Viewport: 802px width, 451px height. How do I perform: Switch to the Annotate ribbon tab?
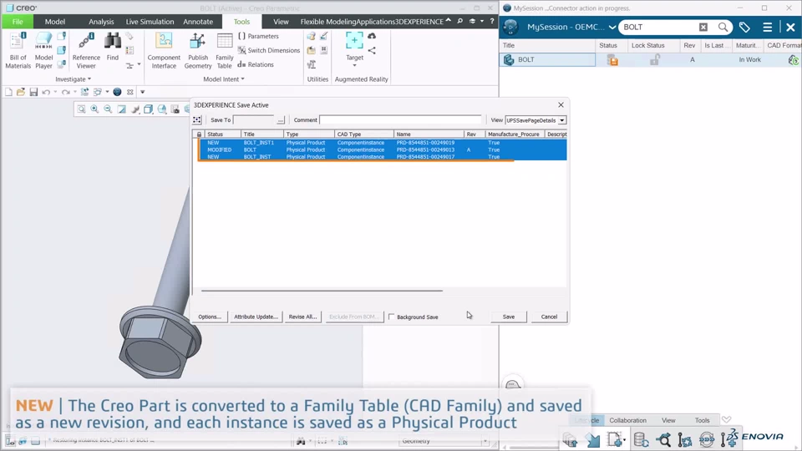(198, 22)
